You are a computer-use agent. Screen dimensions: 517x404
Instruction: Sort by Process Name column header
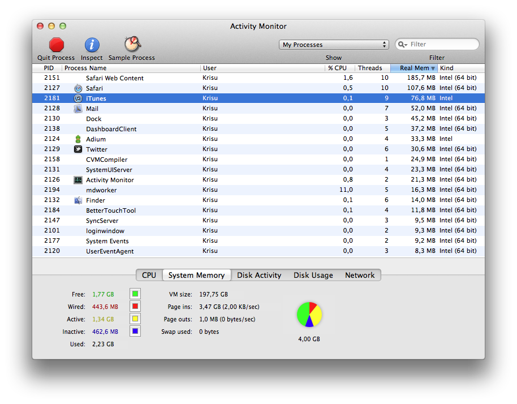[x=131, y=68]
